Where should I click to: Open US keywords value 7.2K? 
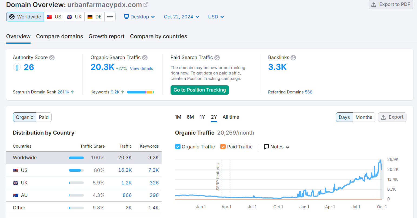[x=154, y=170]
